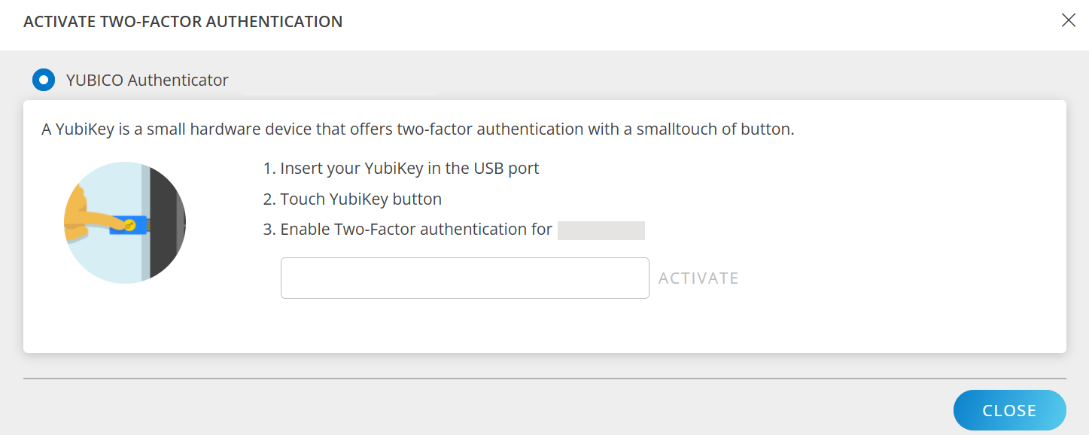Click the circular illustration beside the instructions
The height and width of the screenshot is (435, 1089).
pos(124,222)
